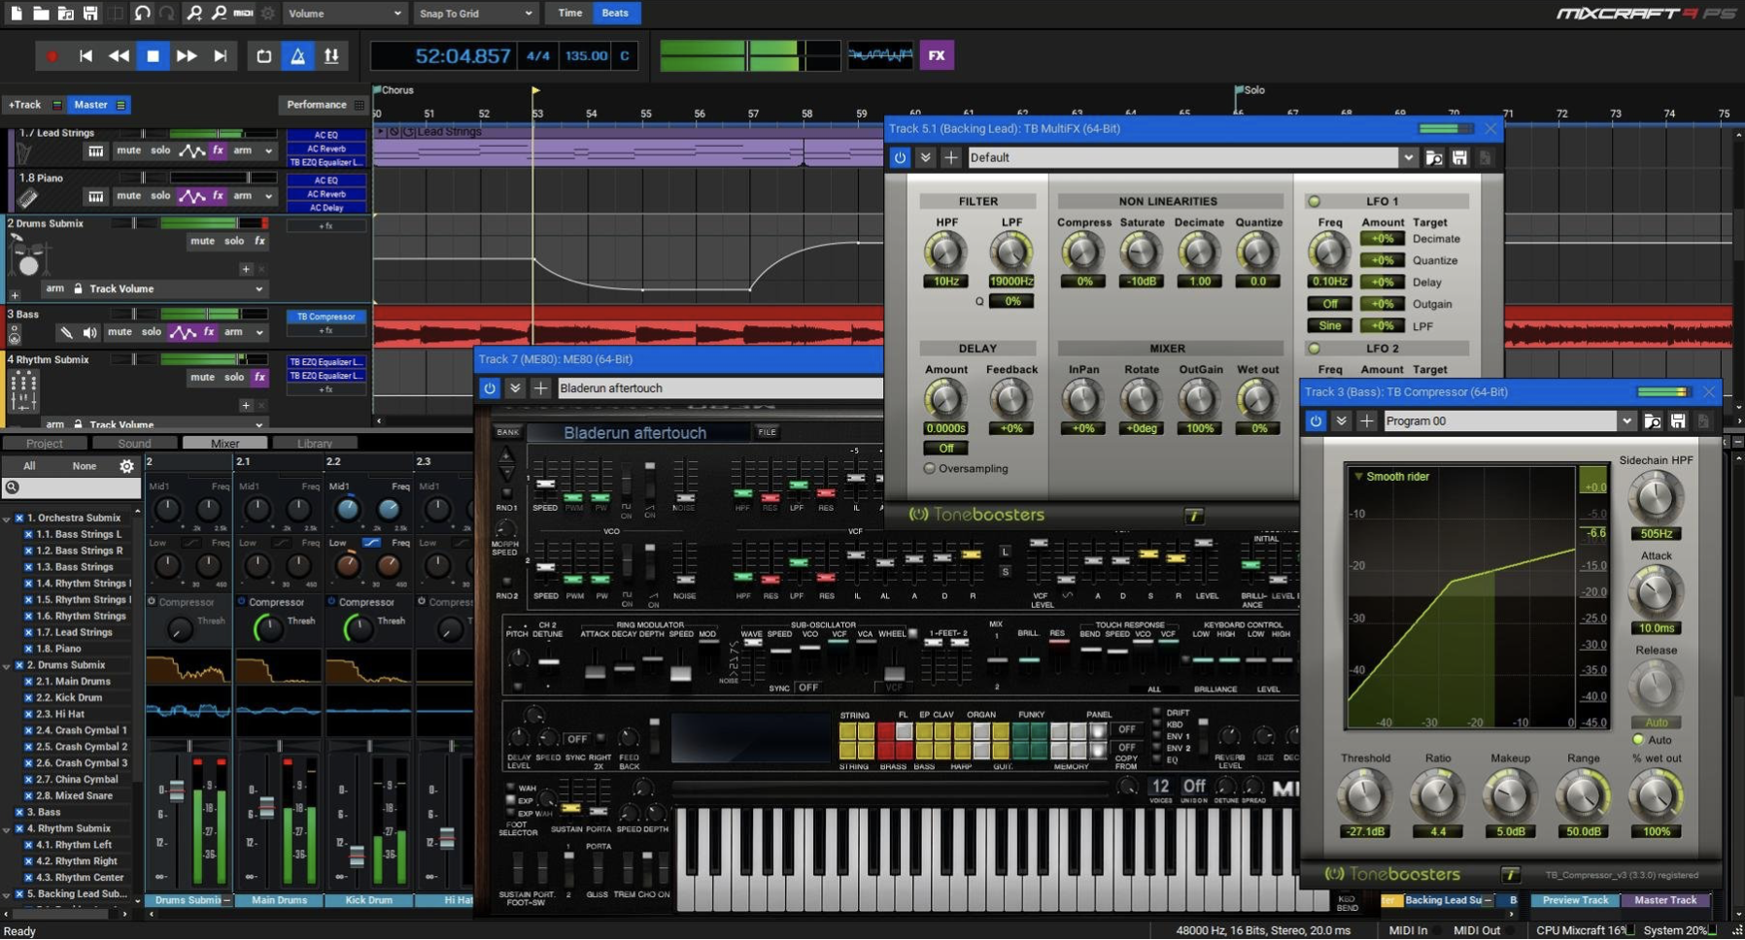Image resolution: width=1745 pixels, height=940 pixels.
Task: Toggle loop mode in the transport bar
Action: 263,56
